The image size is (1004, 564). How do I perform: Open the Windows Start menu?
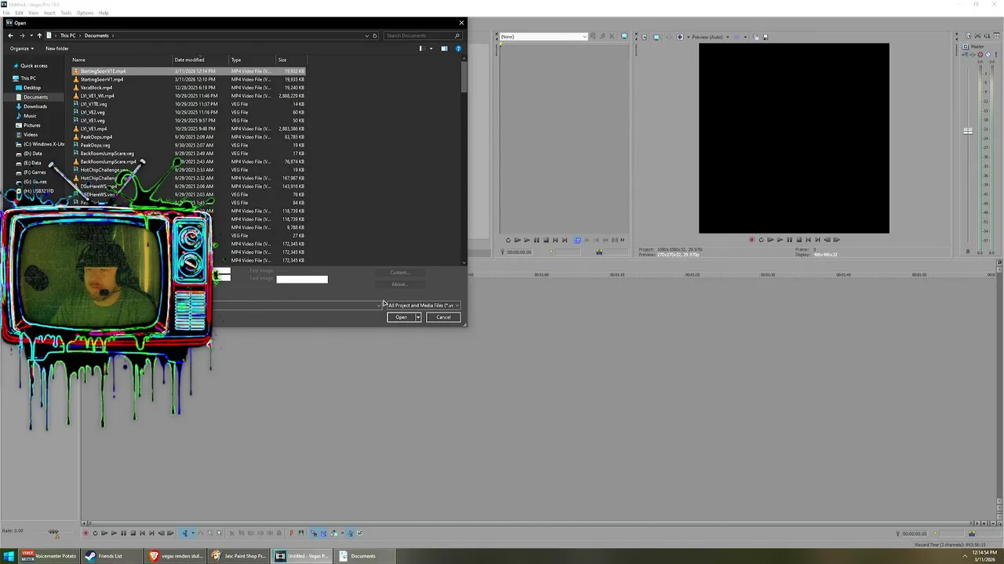coord(9,556)
